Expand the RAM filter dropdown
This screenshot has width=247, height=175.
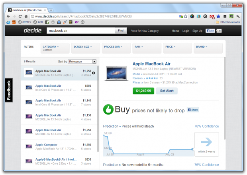(x=147, y=48)
